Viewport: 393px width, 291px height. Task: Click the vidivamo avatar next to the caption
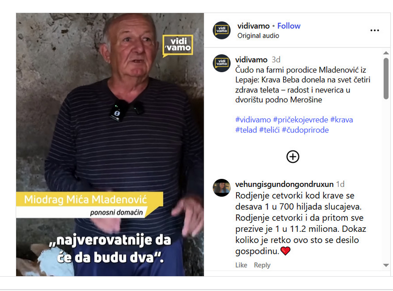[x=222, y=63]
